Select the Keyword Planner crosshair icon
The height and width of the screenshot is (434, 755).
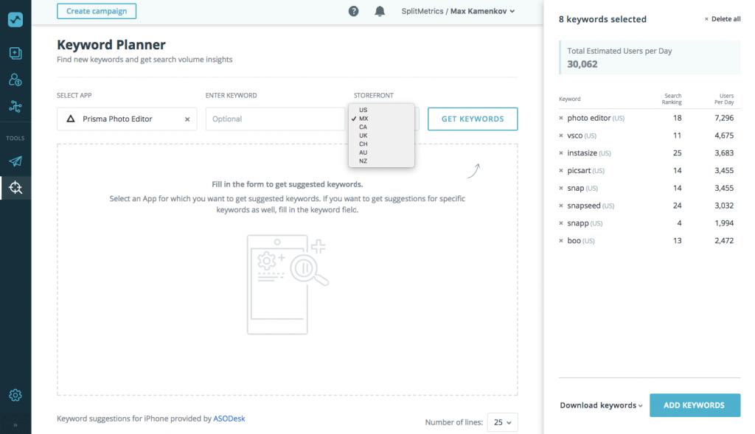tap(15, 187)
